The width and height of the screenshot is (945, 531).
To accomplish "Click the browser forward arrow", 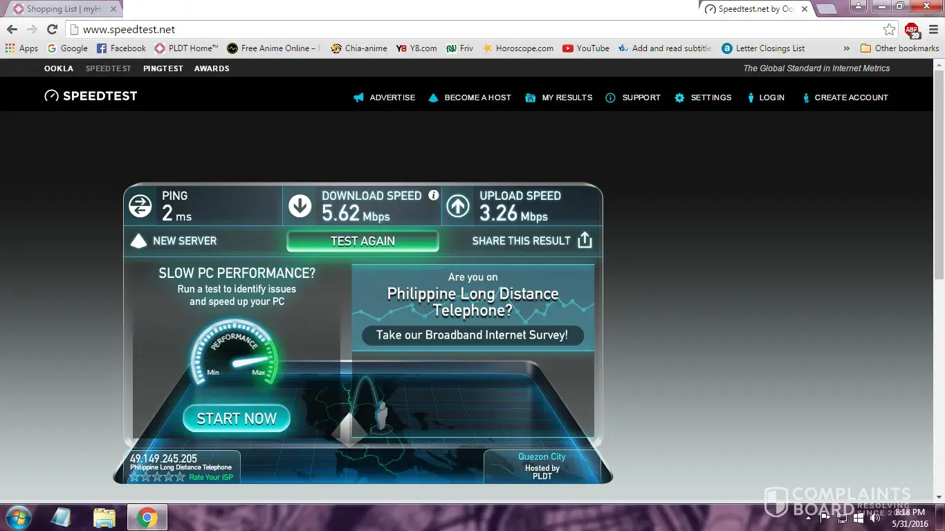I will point(32,30).
